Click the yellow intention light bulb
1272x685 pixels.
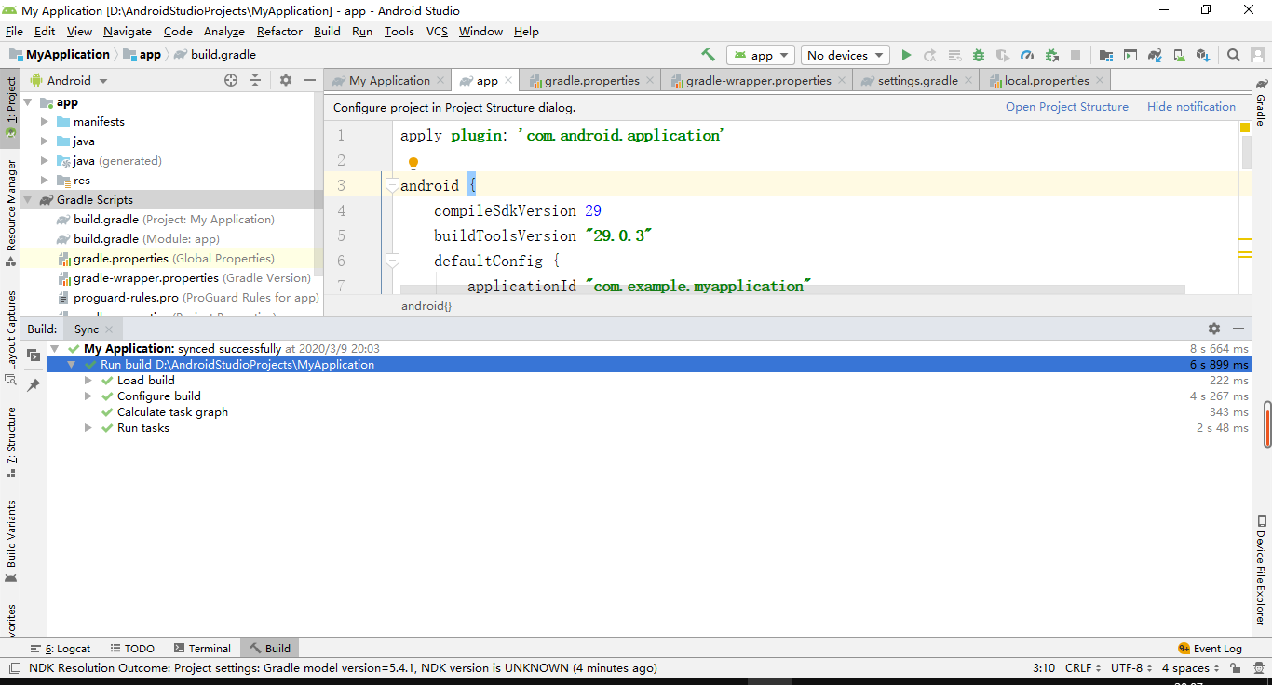click(x=413, y=164)
